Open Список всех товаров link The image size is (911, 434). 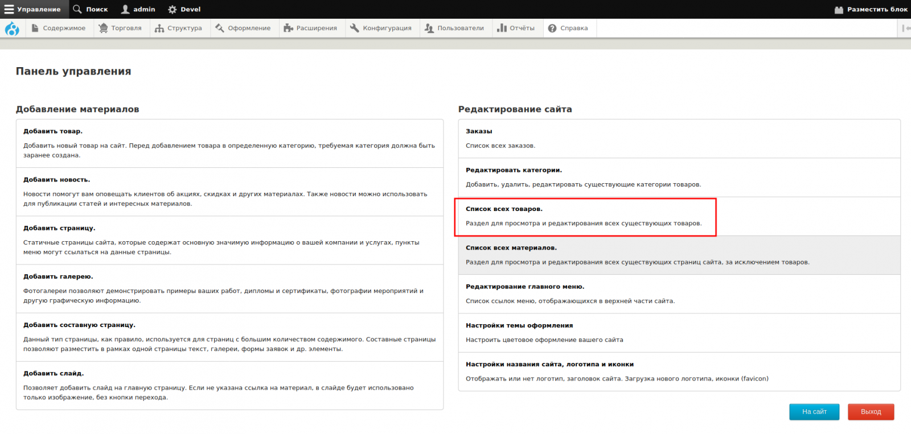click(504, 209)
